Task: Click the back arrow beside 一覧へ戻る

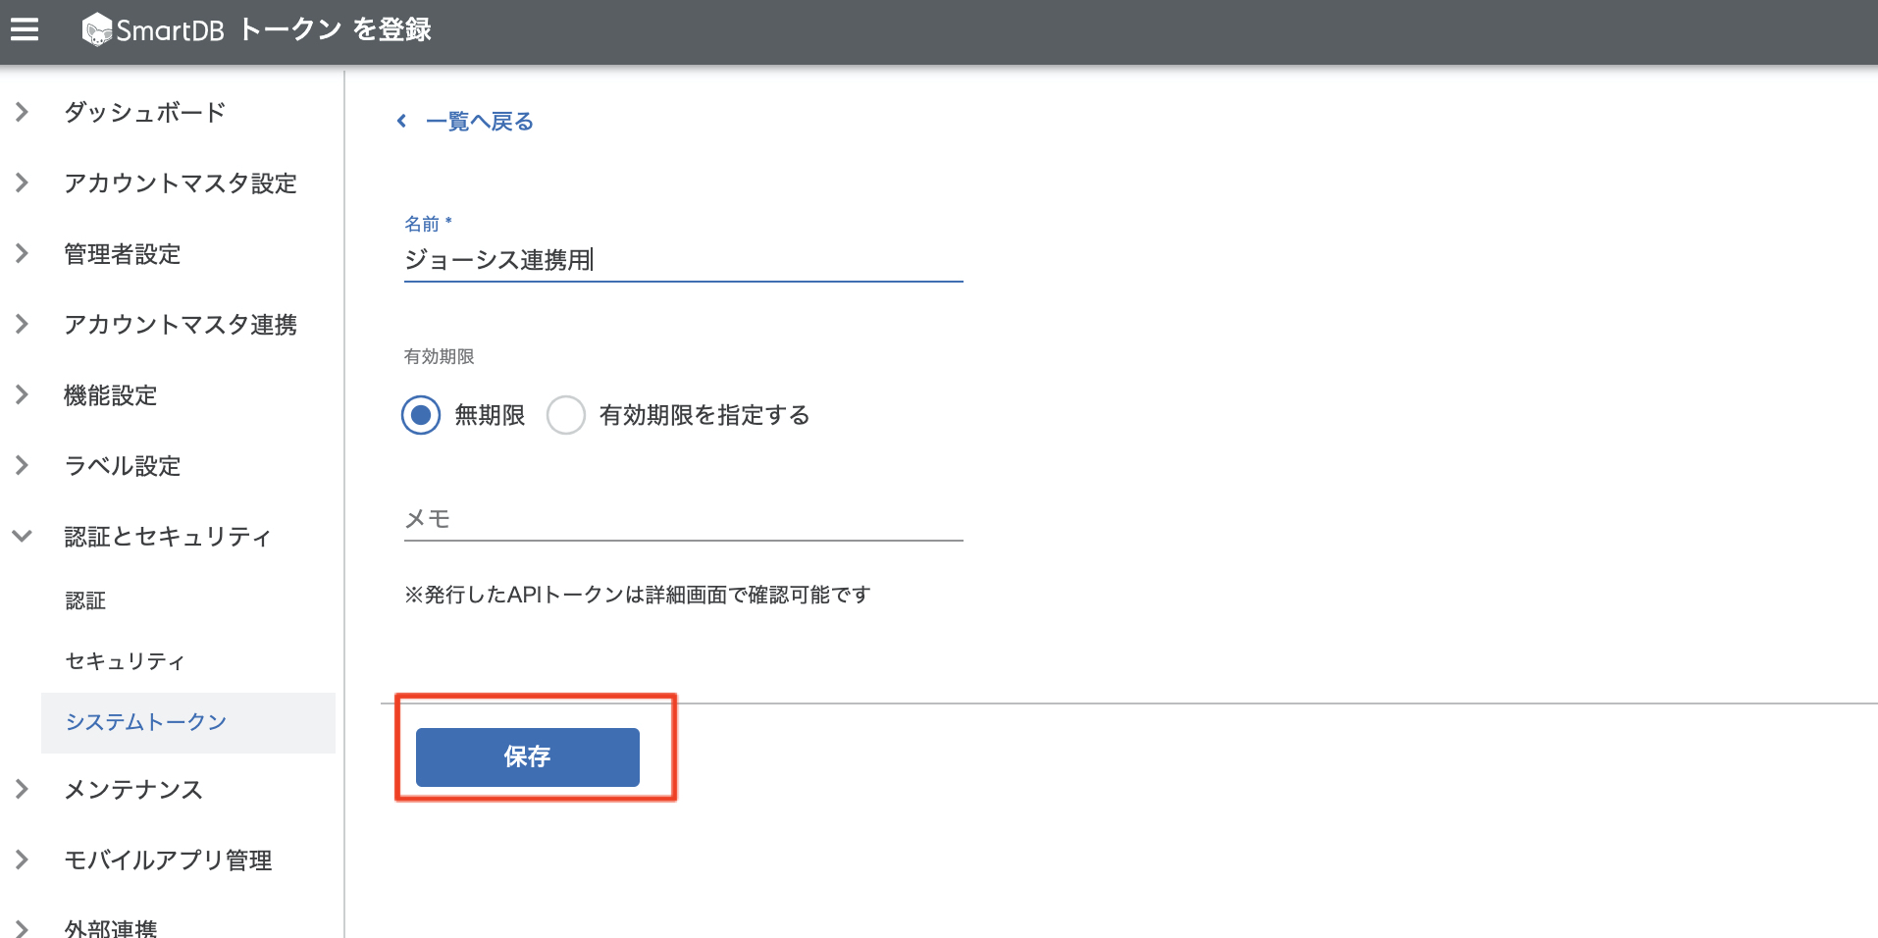Action: click(x=401, y=121)
